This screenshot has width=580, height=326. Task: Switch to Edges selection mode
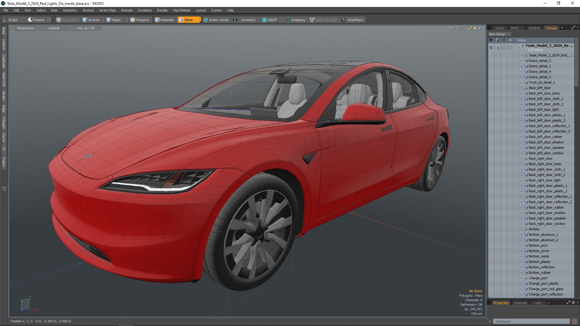[x=117, y=20]
